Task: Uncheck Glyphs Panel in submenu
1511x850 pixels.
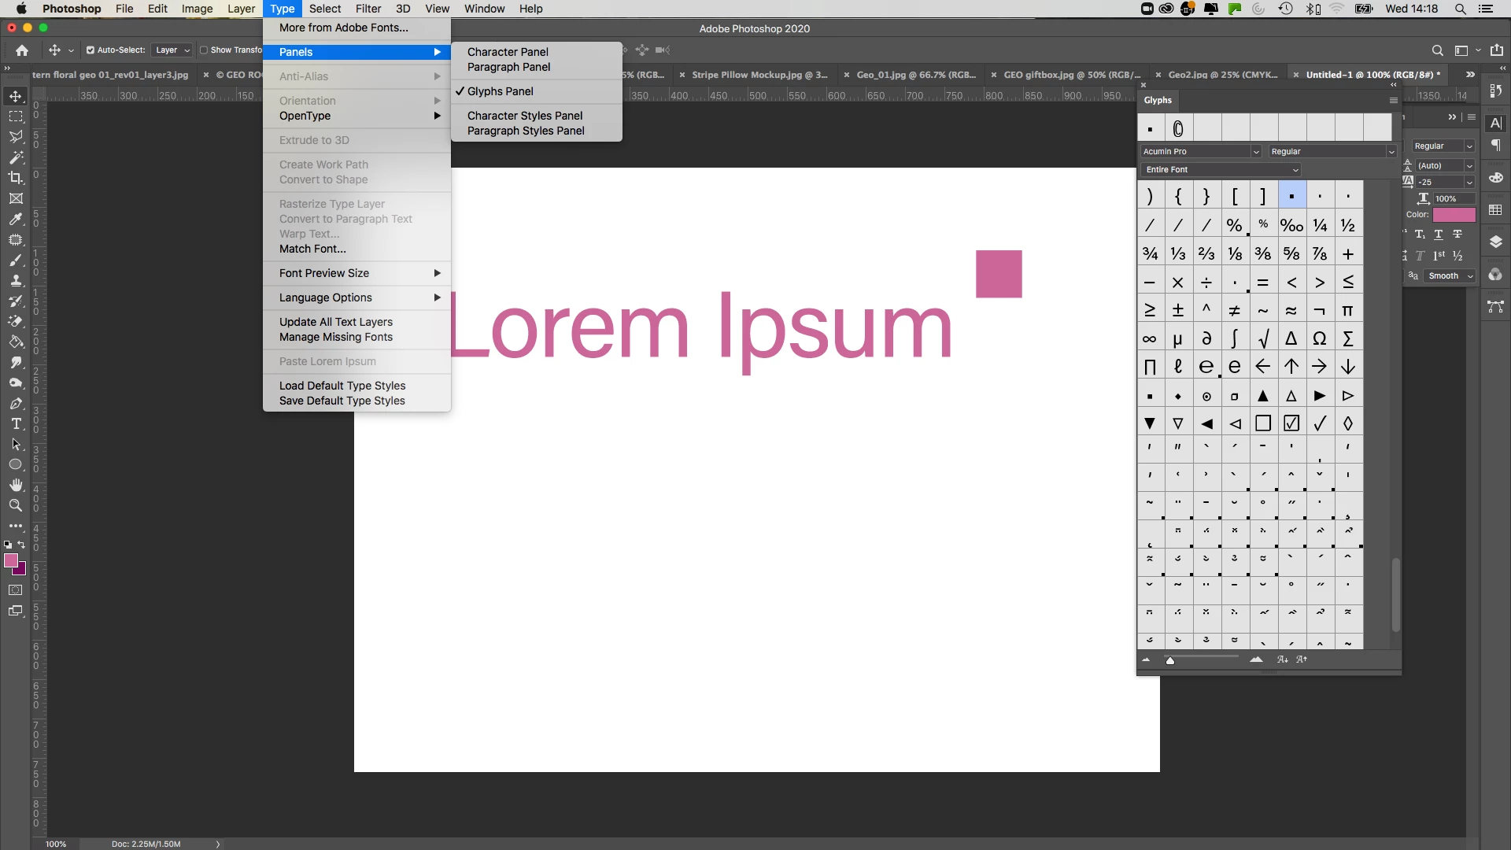Action: pyautogui.click(x=501, y=91)
